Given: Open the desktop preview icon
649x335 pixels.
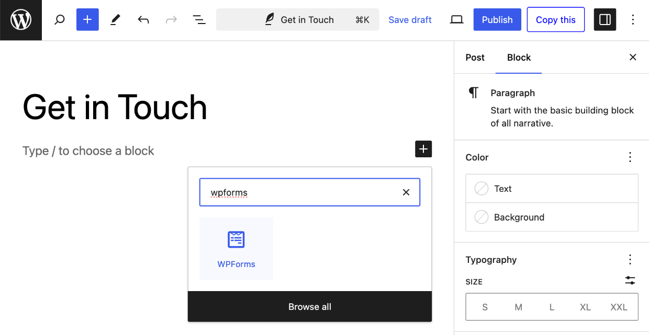Looking at the screenshot, I should 456,19.
